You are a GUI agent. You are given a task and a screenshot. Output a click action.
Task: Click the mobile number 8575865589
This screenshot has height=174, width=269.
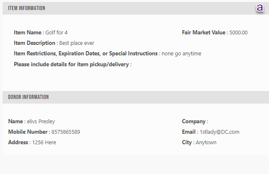tap(66, 132)
